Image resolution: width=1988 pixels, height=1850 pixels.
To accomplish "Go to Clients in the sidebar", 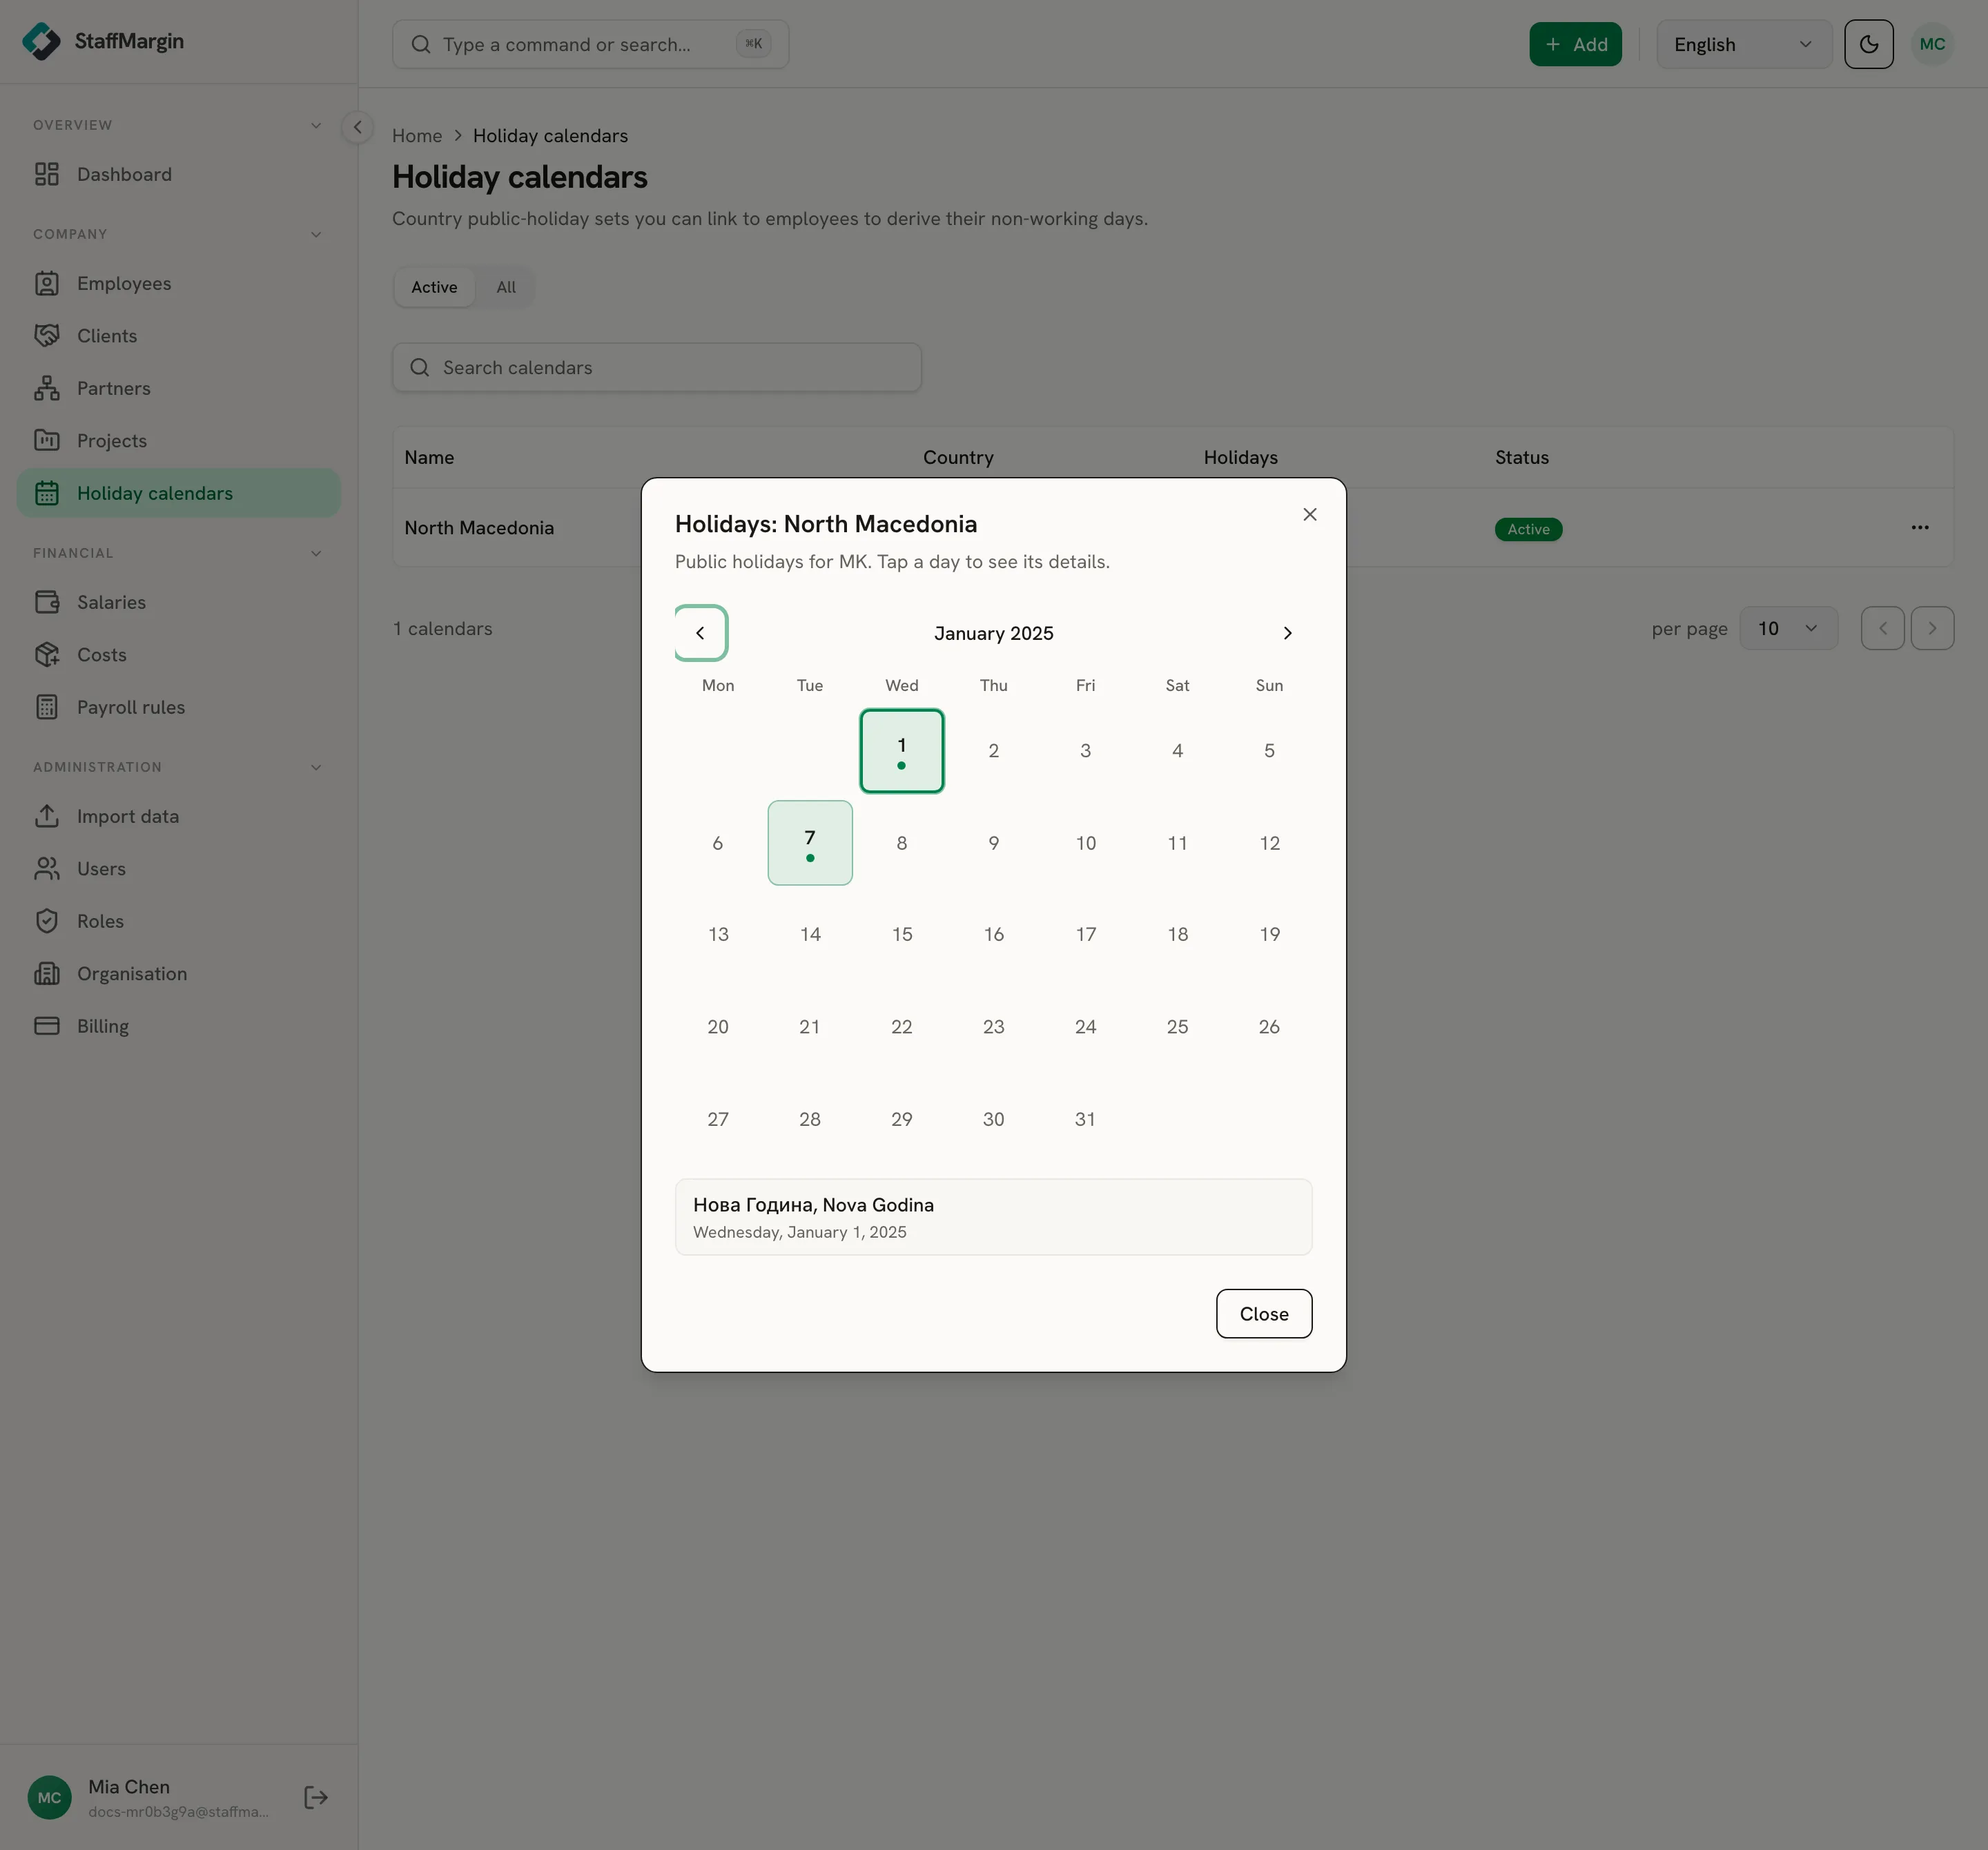I will 178,336.
